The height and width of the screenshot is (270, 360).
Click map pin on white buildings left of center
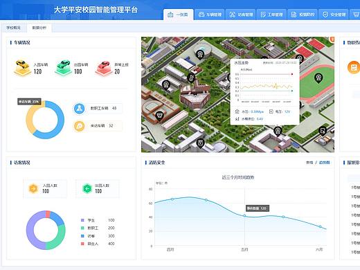point(166,85)
